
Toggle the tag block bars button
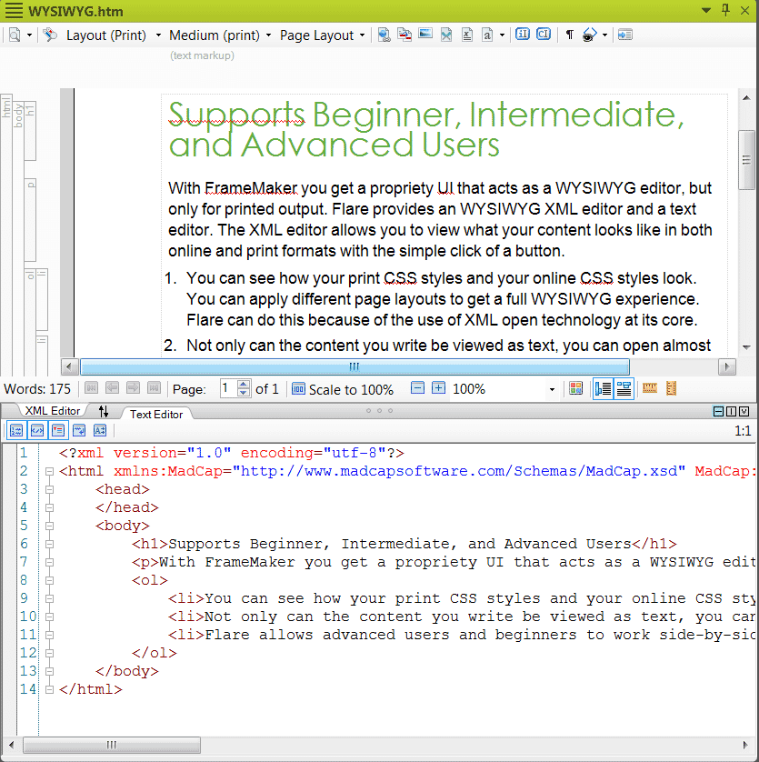[603, 389]
